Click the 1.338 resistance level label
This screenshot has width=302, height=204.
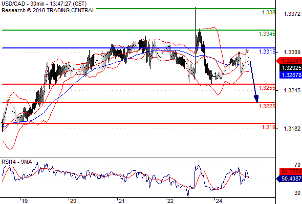point(269,12)
